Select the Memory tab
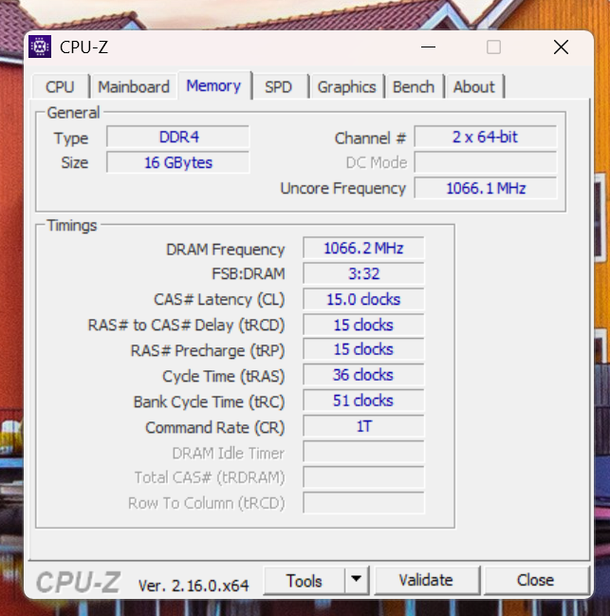The image size is (610, 616). [214, 85]
